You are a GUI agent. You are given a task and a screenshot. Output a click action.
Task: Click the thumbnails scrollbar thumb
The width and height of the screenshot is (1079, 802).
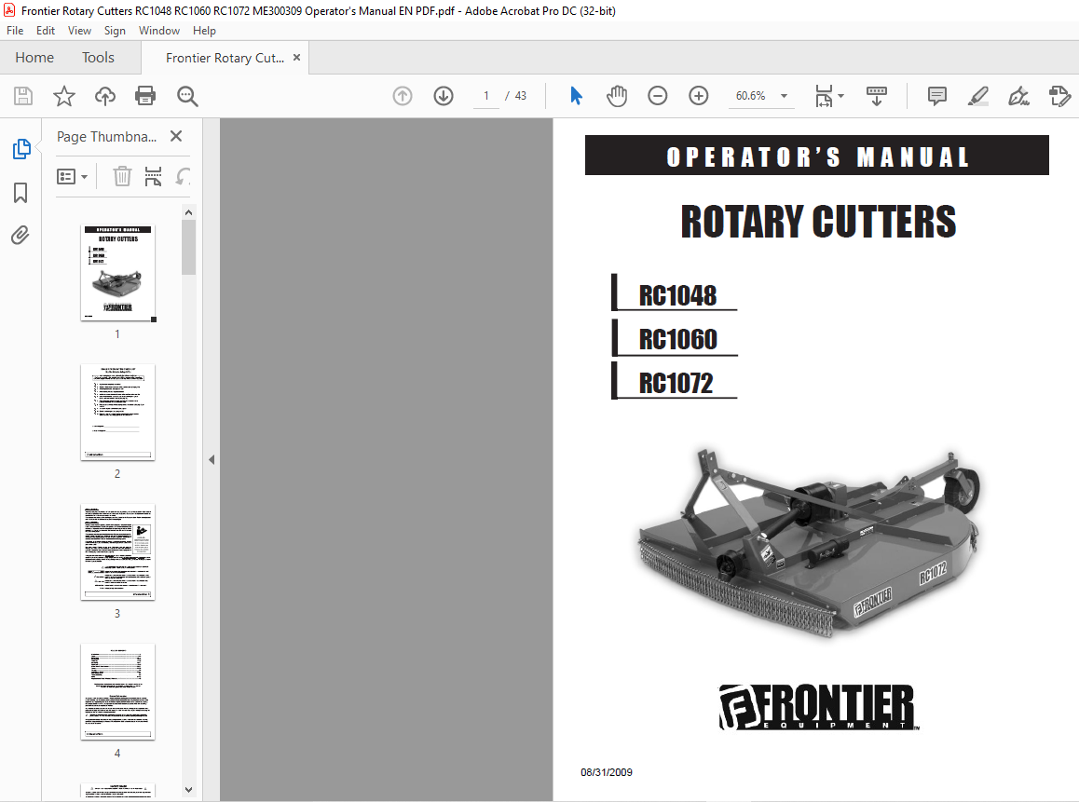pyautogui.click(x=188, y=248)
